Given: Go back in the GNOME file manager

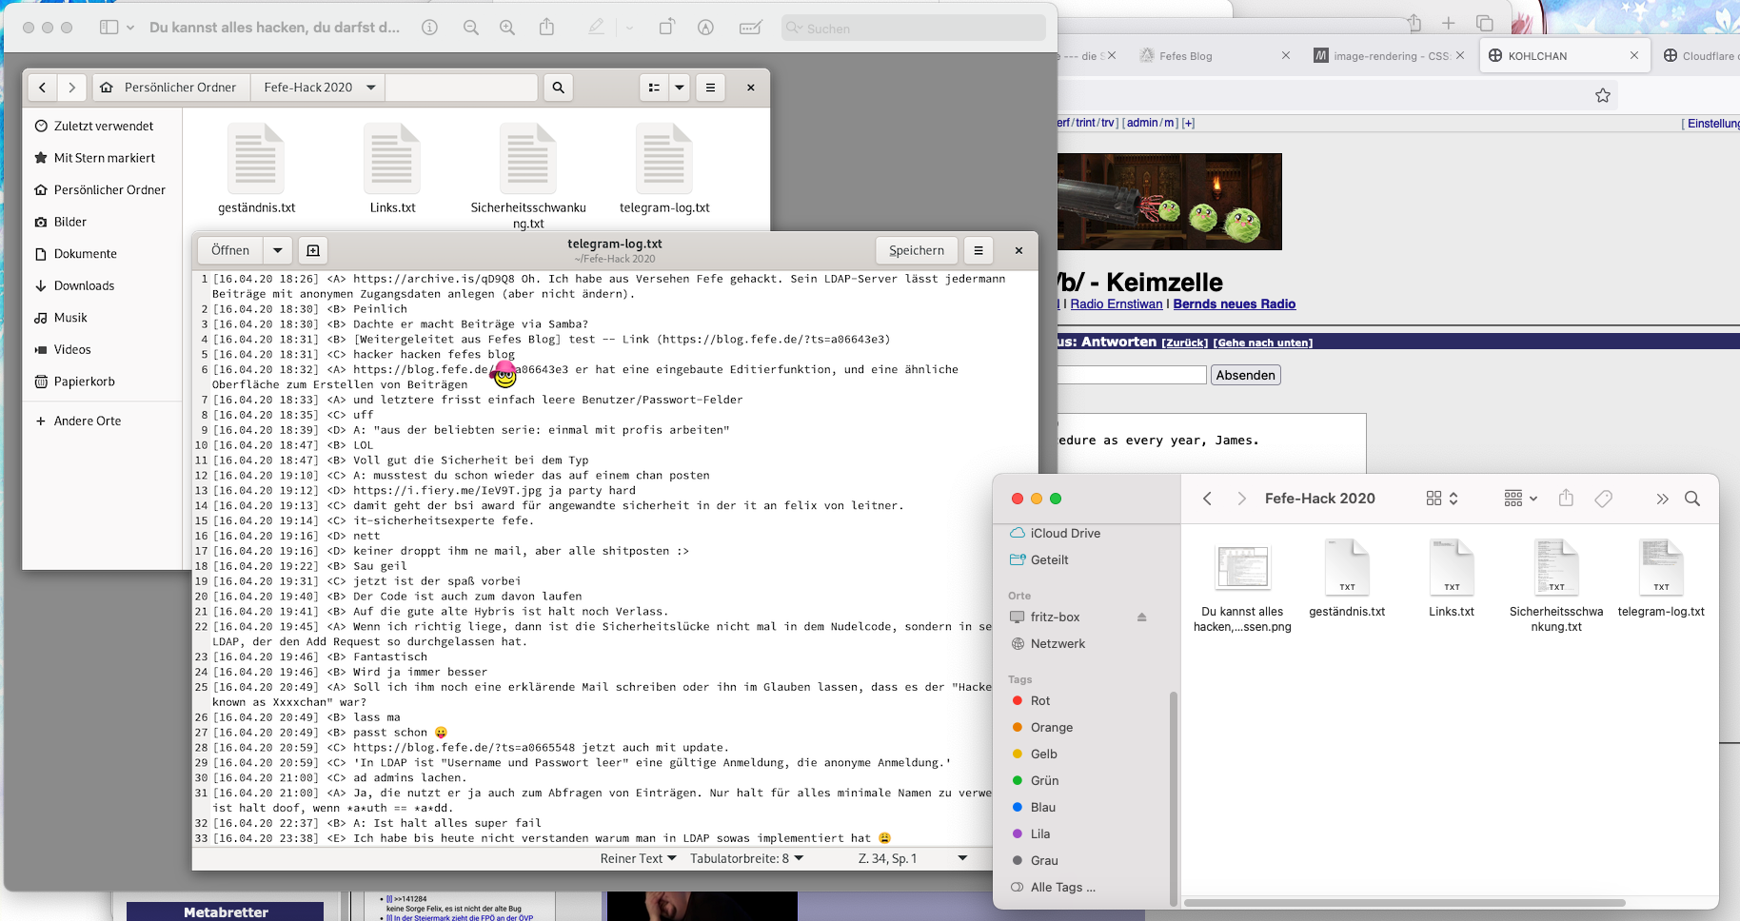Looking at the screenshot, I should pyautogui.click(x=42, y=88).
